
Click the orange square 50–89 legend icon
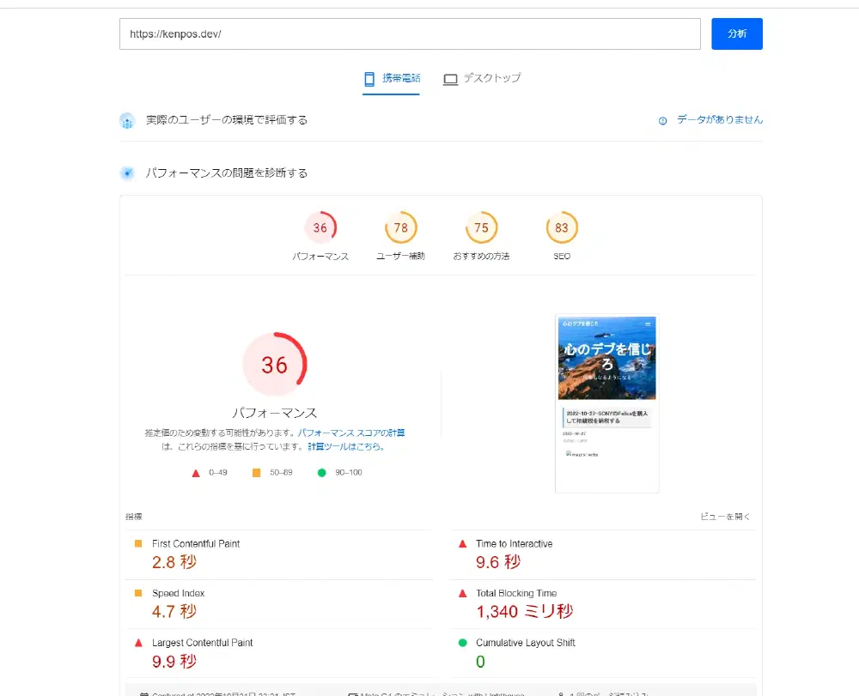256,473
